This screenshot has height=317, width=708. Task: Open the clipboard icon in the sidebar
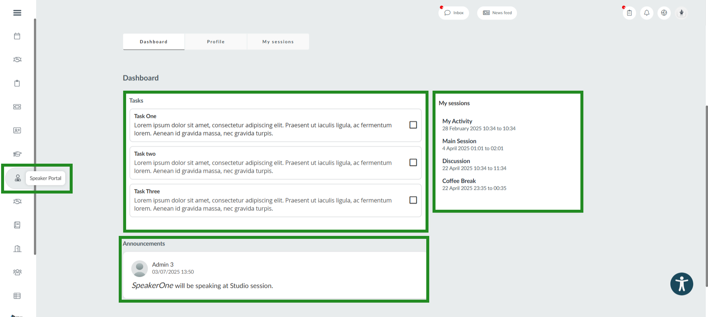[x=17, y=83]
